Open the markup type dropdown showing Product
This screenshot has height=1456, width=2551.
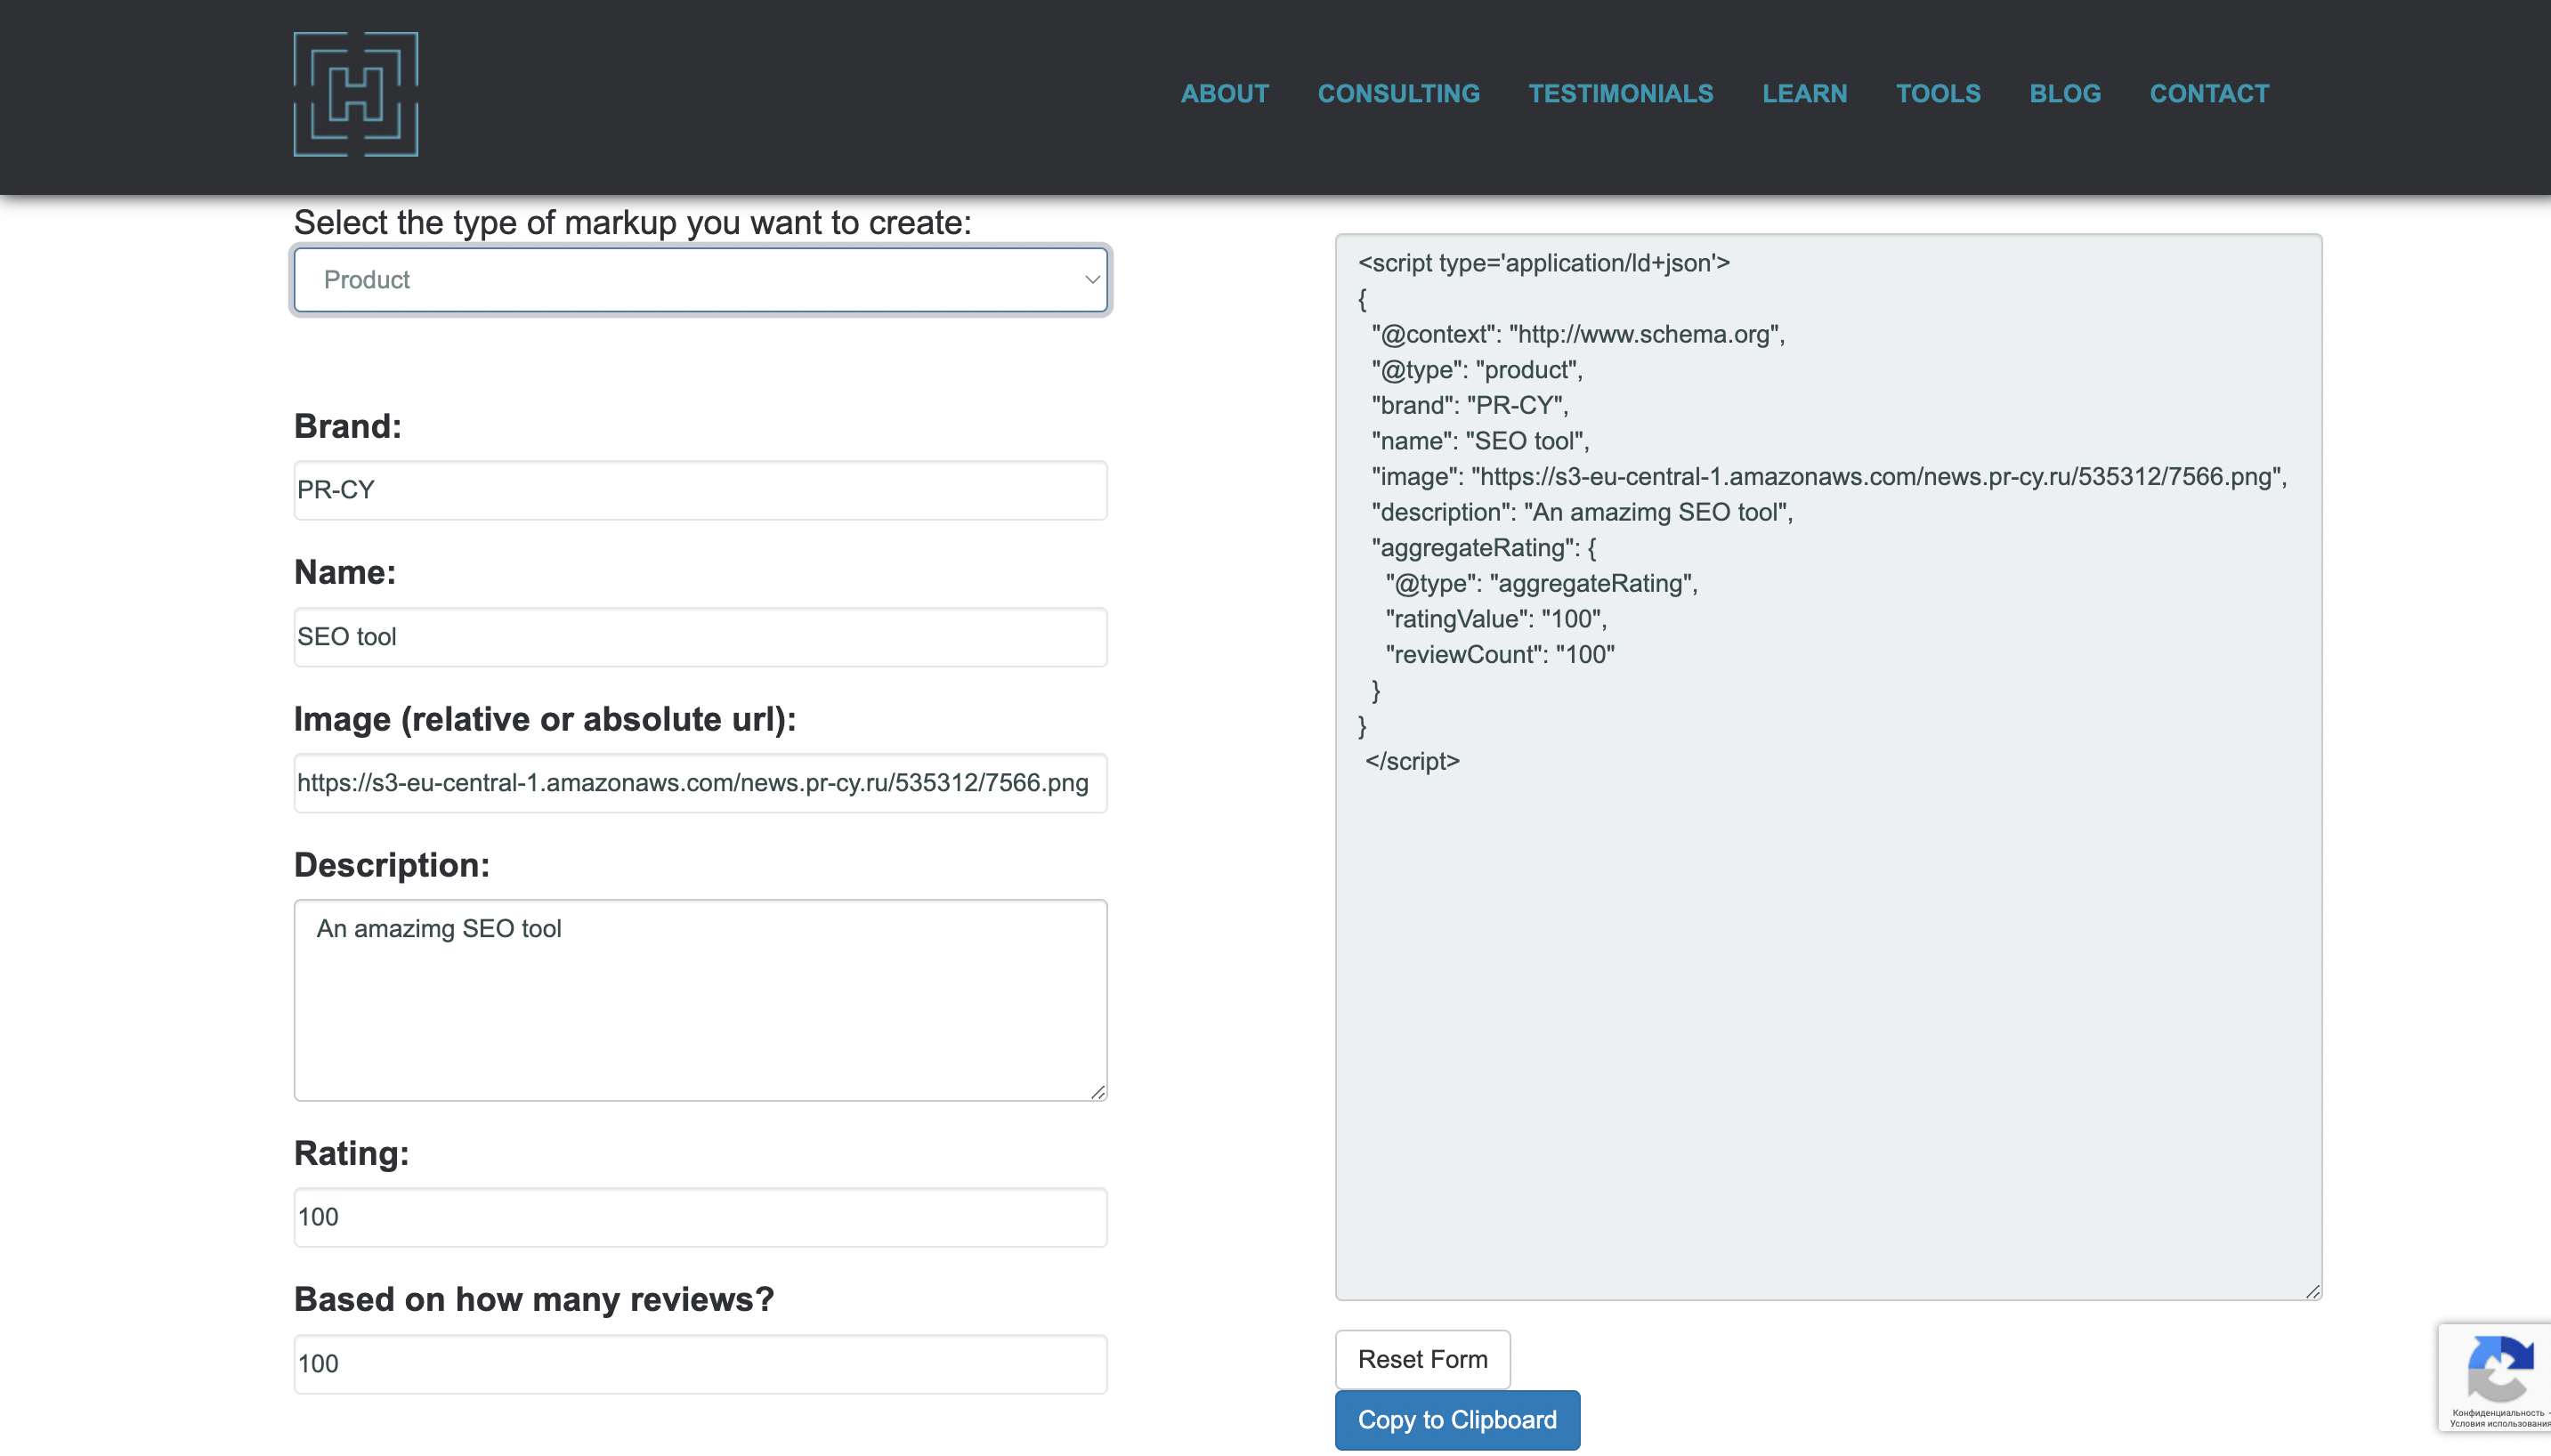coord(699,280)
